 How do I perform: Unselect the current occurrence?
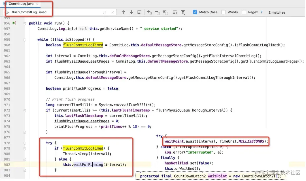[x=157, y=12]
